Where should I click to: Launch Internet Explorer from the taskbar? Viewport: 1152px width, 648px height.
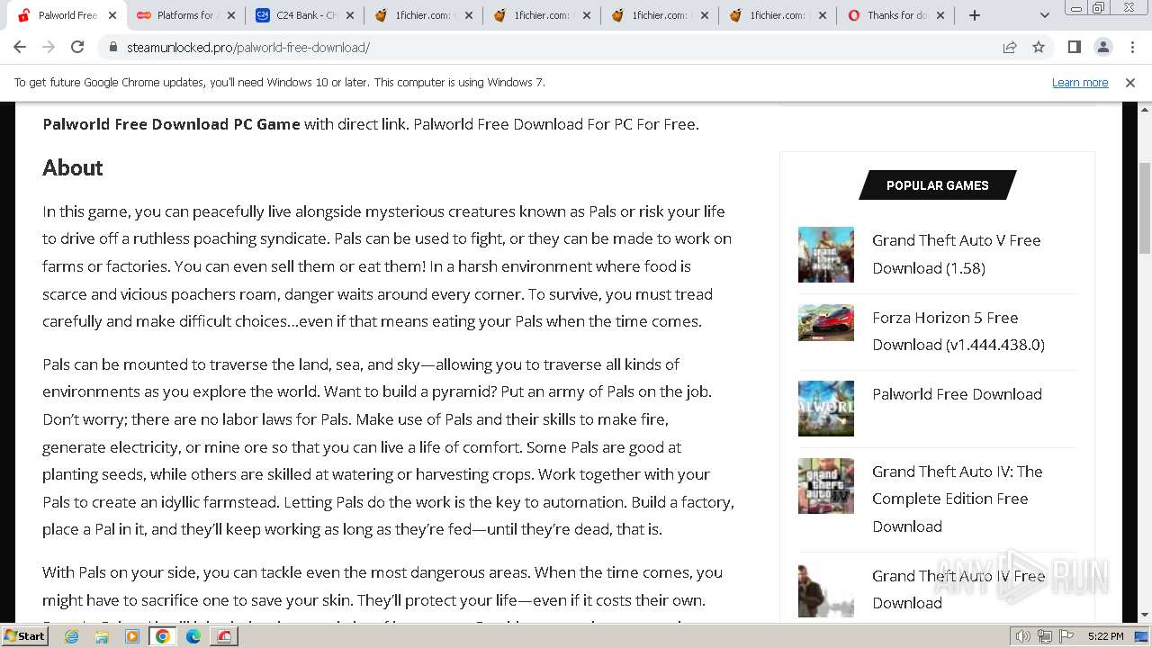[72, 636]
